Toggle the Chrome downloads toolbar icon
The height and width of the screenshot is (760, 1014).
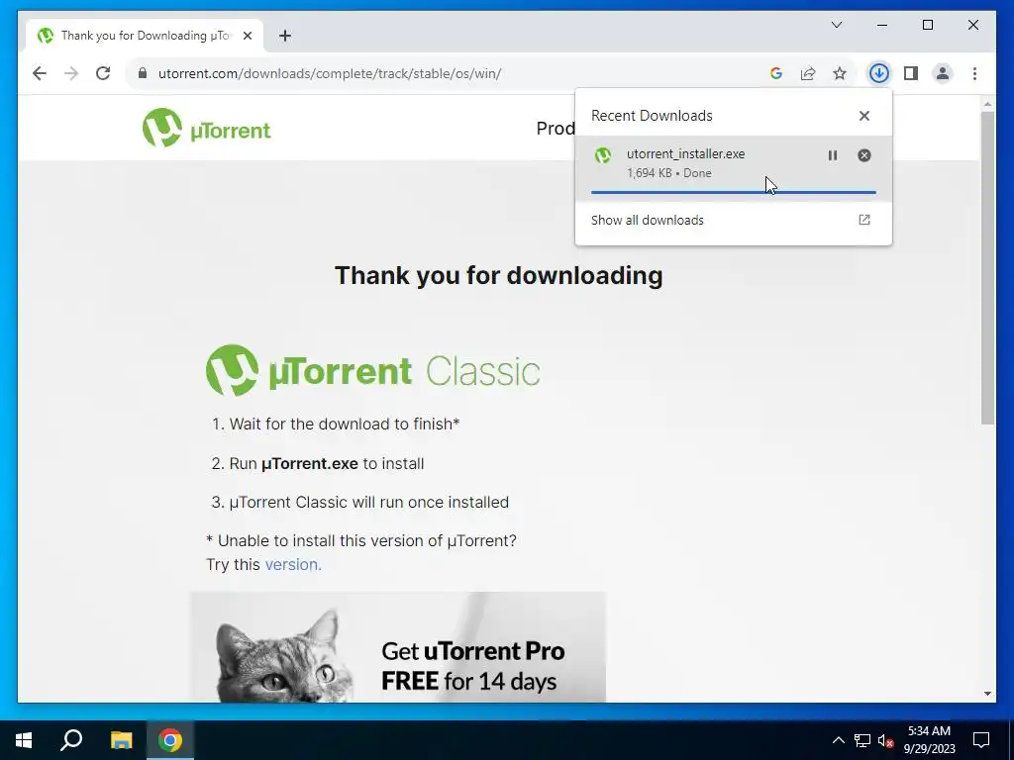coord(879,73)
